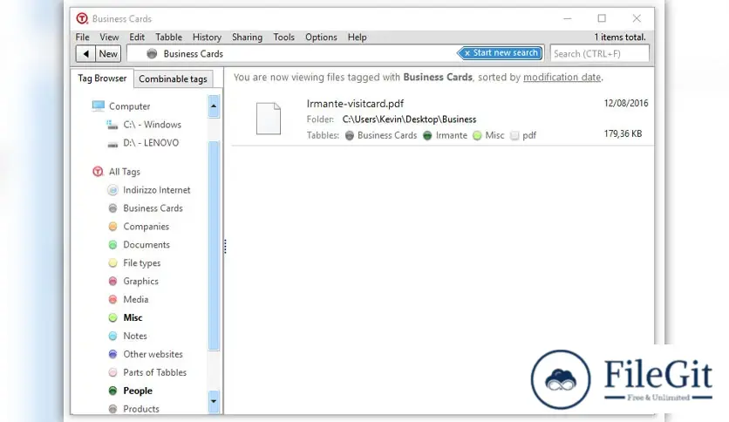Switch to the Combinable tags tab
The height and width of the screenshot is (422, 729).
[x=173, y=79]
